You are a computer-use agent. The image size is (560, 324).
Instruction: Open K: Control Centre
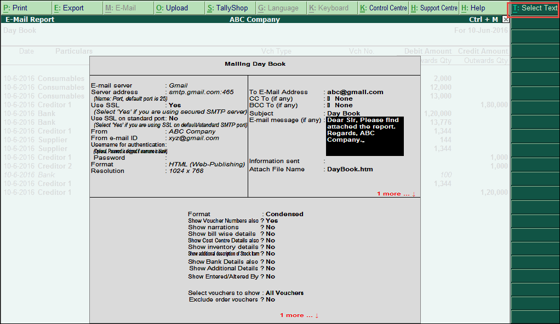[383, 8]
